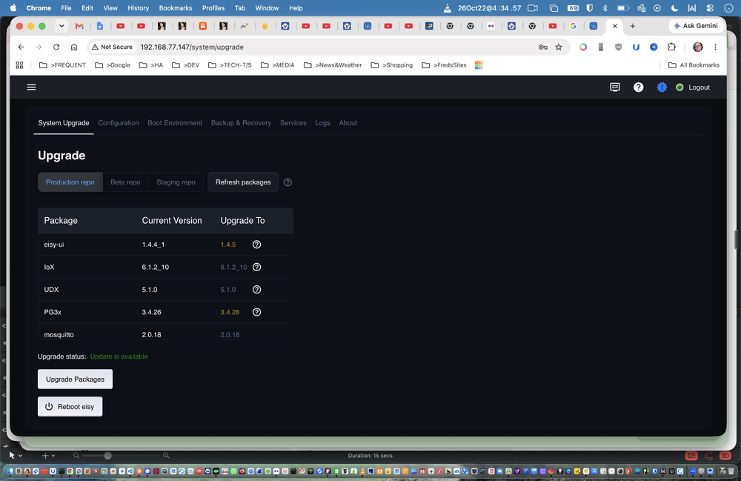Click the VLC cone icon in menu bar
This screenshot has height=481, width=741.
pos(447,8)
